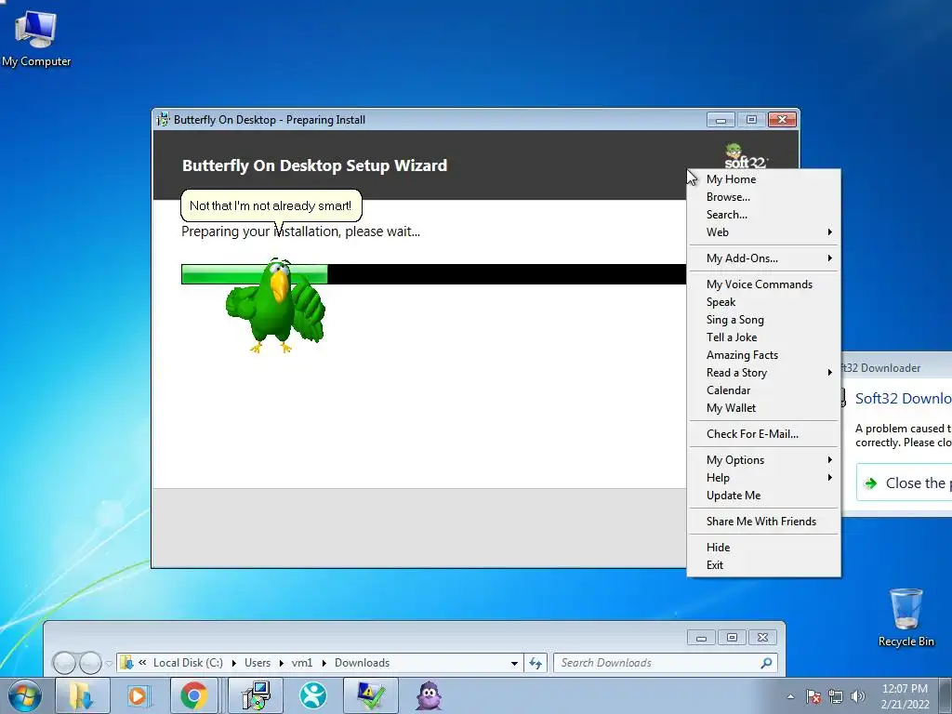Screen dimensions: 952x714
Task: Open Windows Media Player taskbar icon
Action: tap(139, 695)
